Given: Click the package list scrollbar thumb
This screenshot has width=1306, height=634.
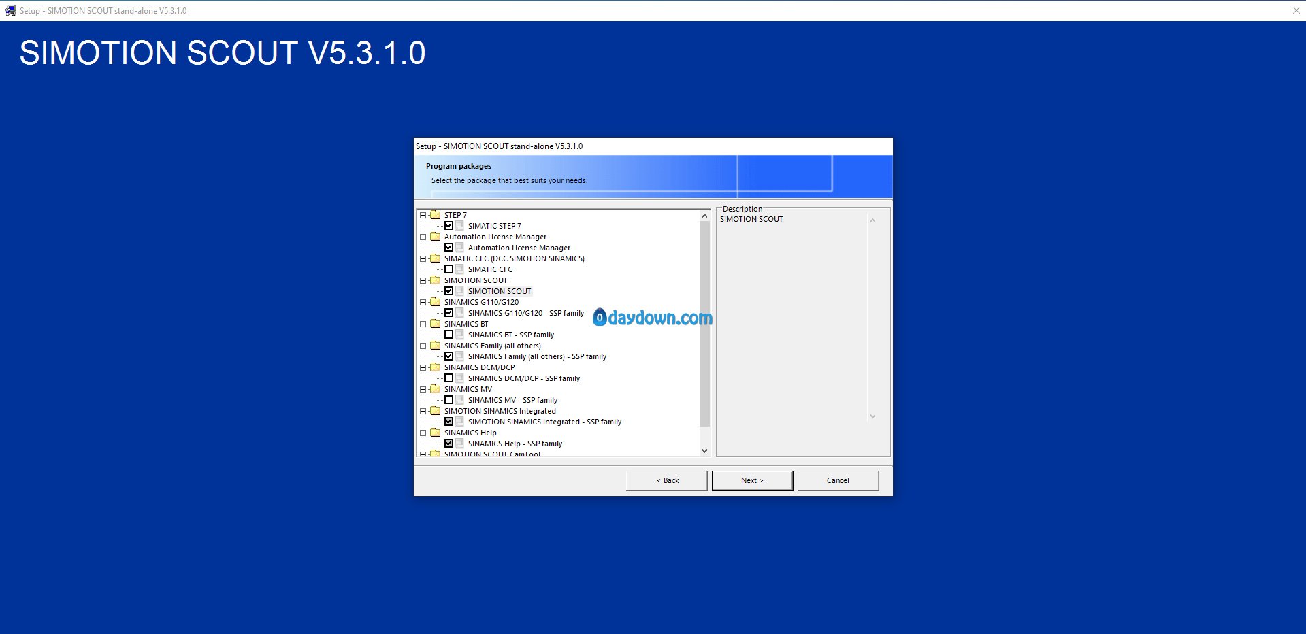Looking at the screenshot, I should coord(704,324).
